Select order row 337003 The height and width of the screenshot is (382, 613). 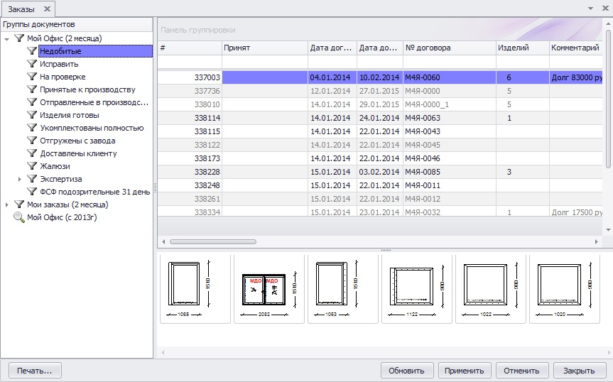(380, 77)
